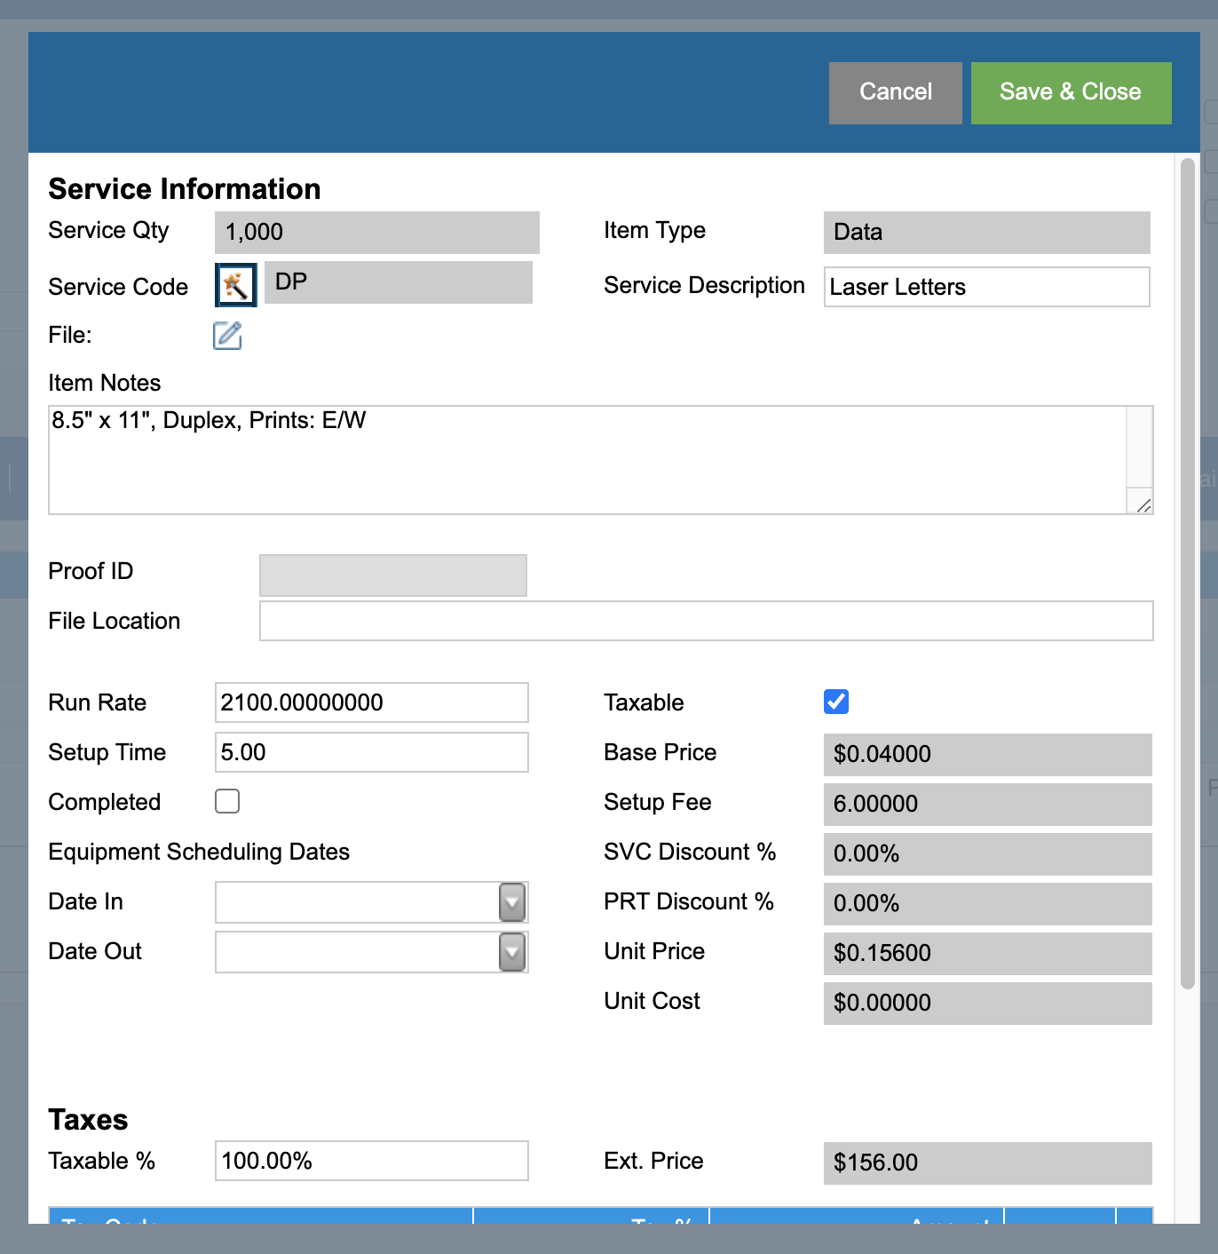Click the Unit Price value $0.15600
Viewport: 1218px width, 1254px height.
point(988,954)
